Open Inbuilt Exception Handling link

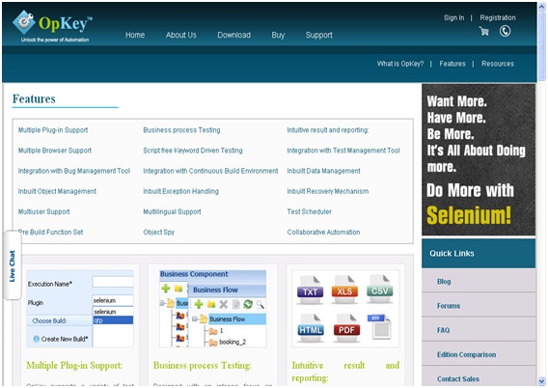(x=180, y=191)
